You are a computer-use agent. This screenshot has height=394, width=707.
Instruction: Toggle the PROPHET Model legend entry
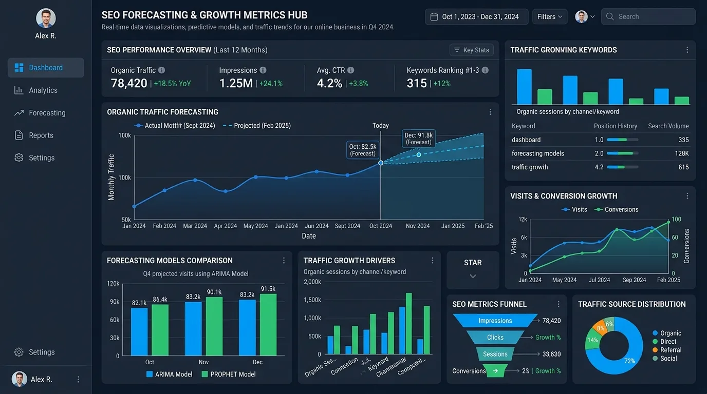point(228,375)
